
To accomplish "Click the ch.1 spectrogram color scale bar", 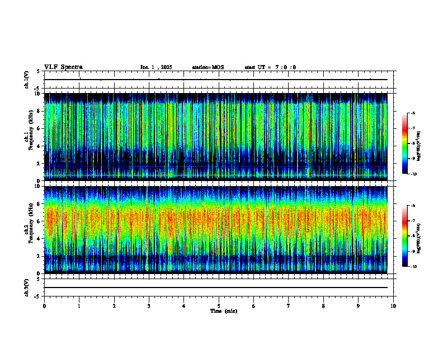I will coord(404,143).
